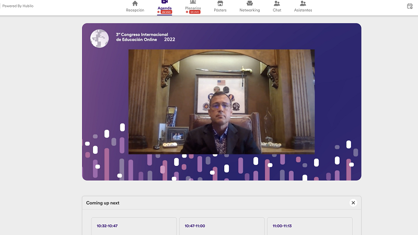Click the Coming up next heading
The height and width of the screenshot is (235, 418).
[102, 203]
